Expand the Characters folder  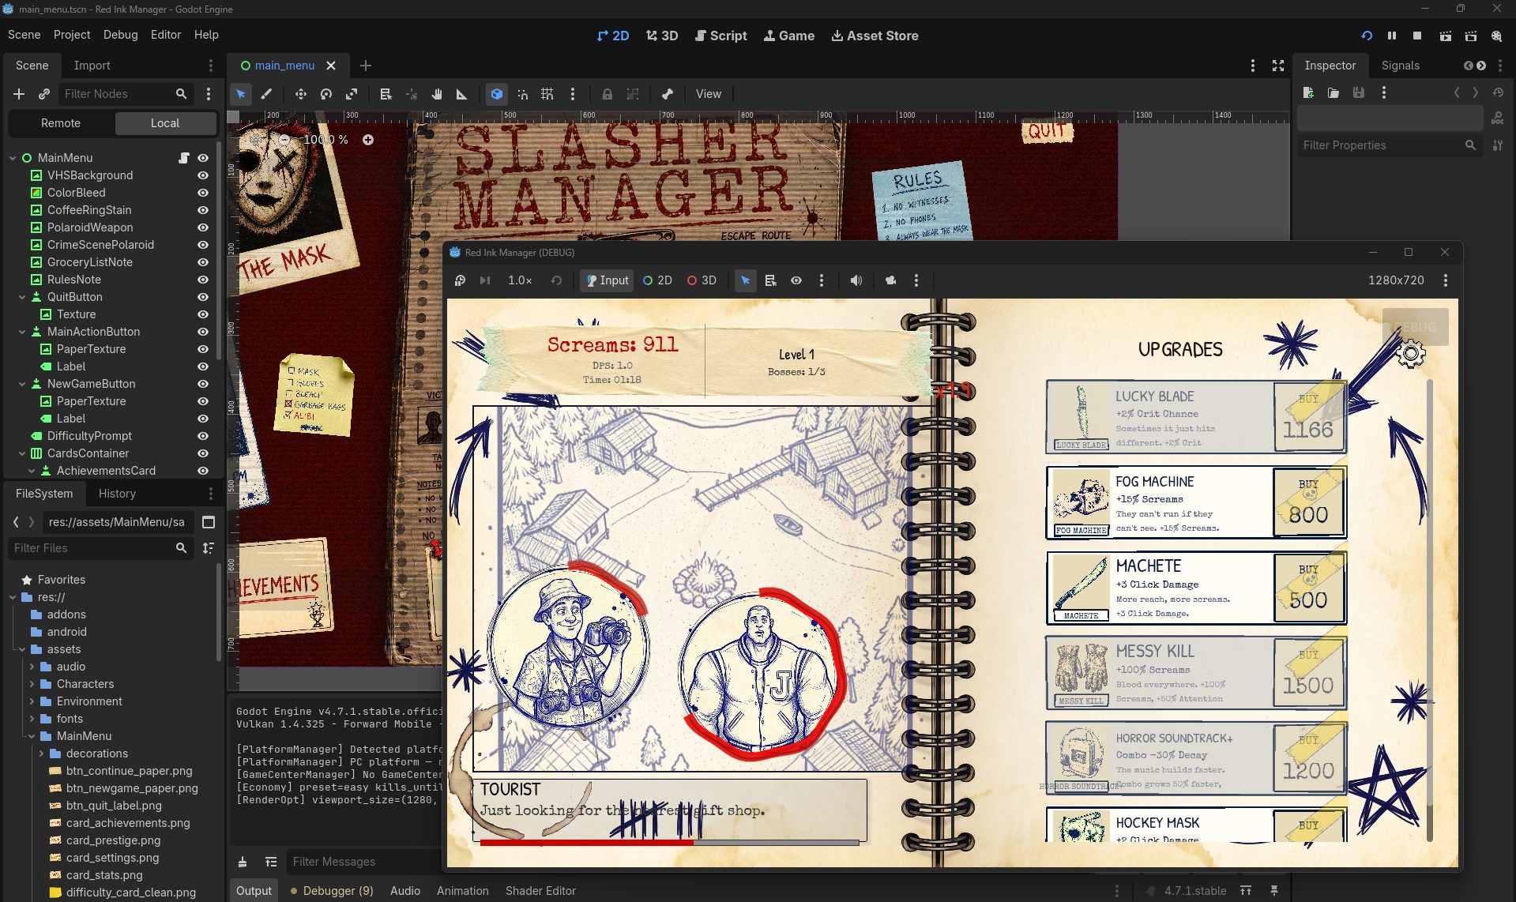pos(32,684)
